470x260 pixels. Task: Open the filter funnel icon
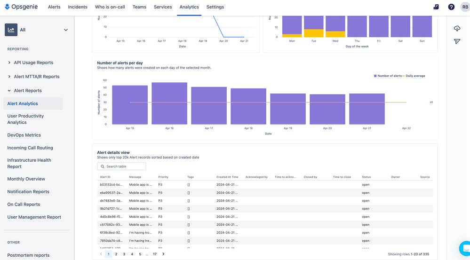[457, 41]
